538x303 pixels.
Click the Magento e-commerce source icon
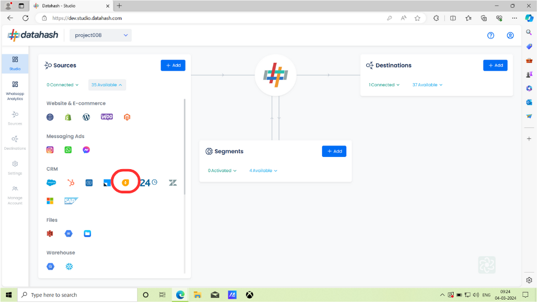point(127,117)
